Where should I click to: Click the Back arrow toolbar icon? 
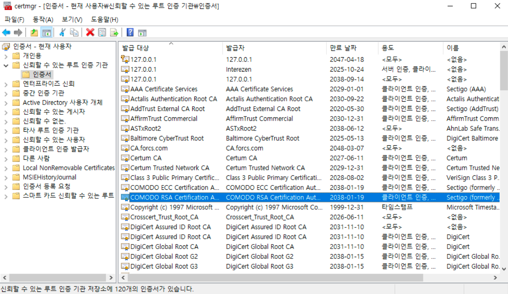point(6,33)
